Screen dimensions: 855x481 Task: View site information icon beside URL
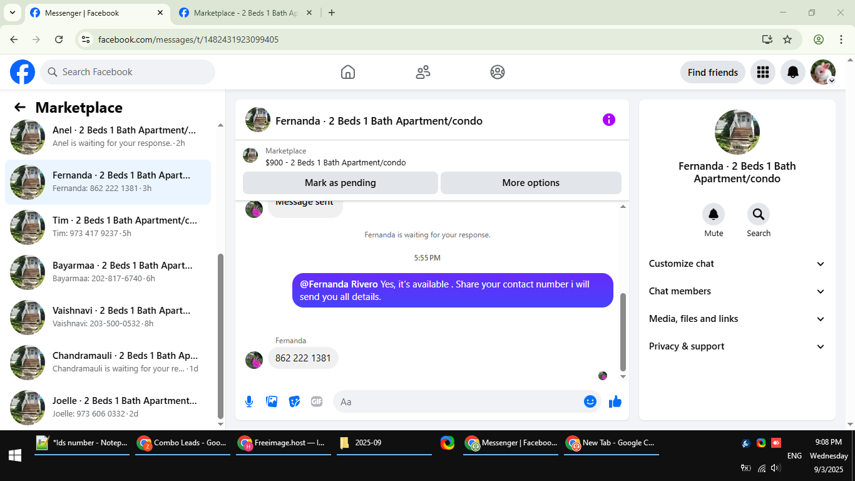(x=86, y=39)
